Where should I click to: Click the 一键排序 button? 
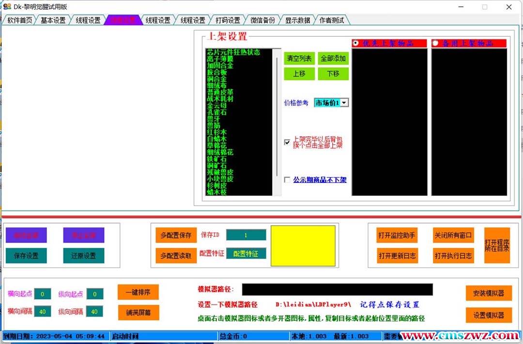coord(138,292)
